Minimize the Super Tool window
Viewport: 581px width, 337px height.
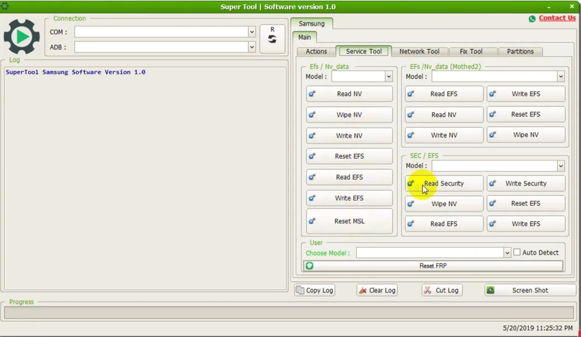549,7
